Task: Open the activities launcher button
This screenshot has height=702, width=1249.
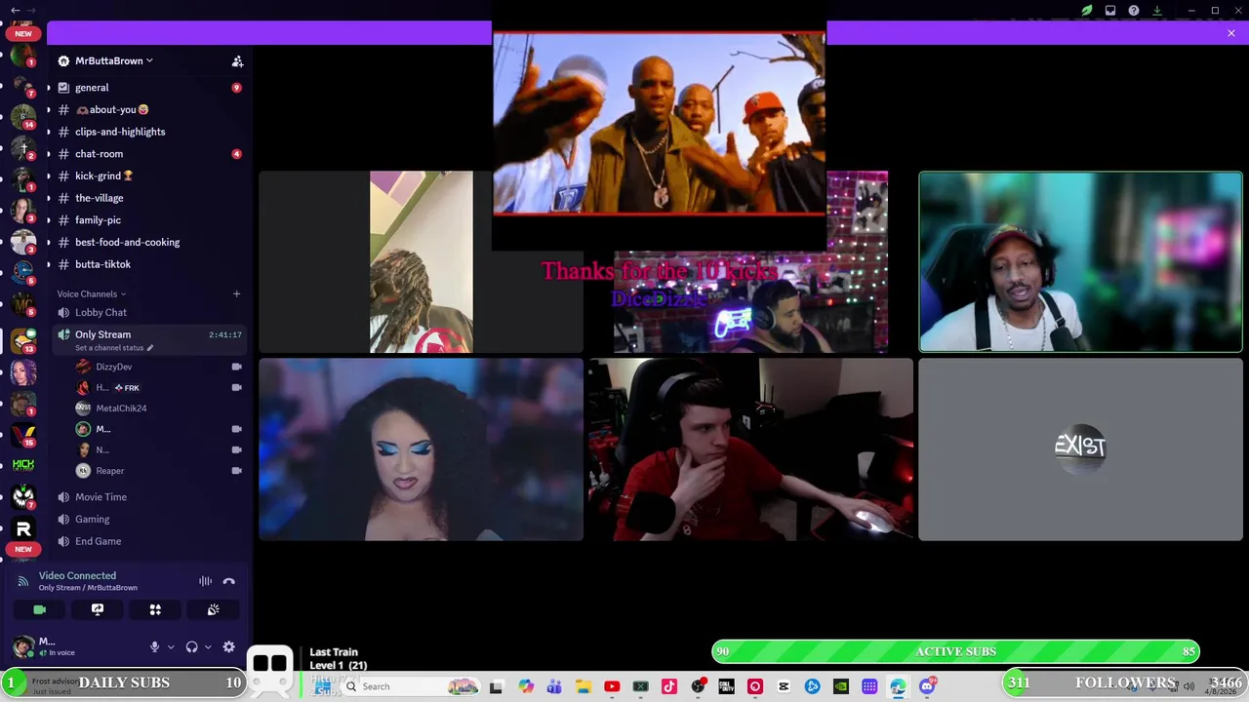Action: click(155, 609)
